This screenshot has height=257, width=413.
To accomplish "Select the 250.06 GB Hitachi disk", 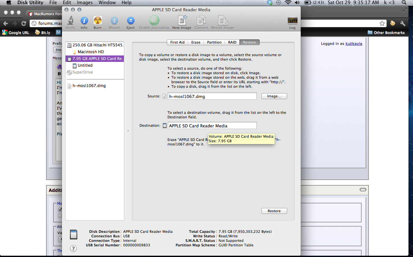I will (95, 45).
